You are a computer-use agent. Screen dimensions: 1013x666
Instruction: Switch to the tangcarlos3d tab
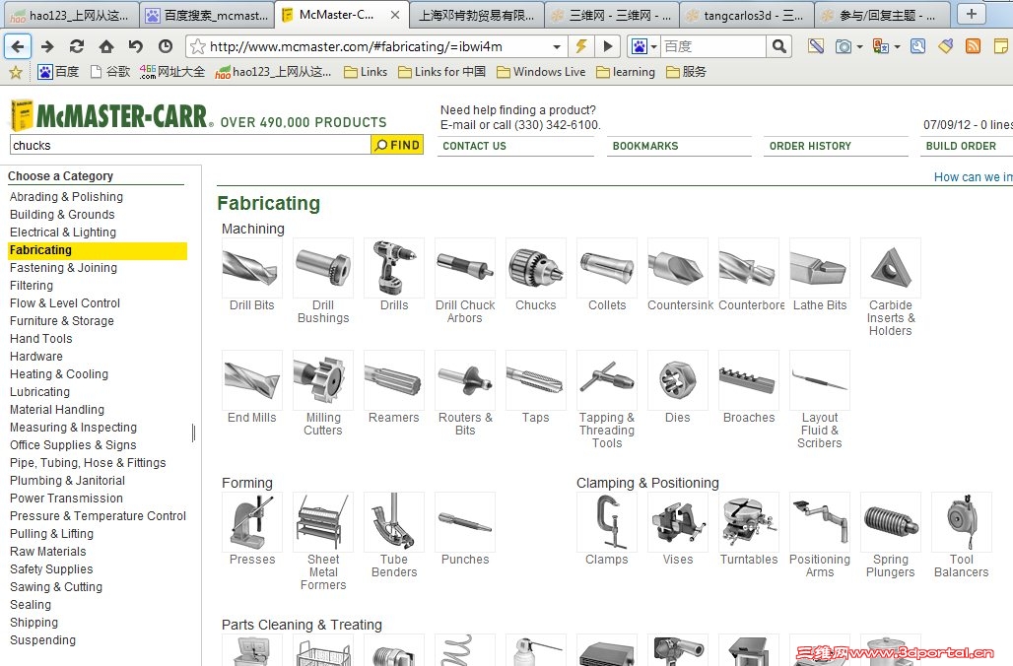point(745,15)
